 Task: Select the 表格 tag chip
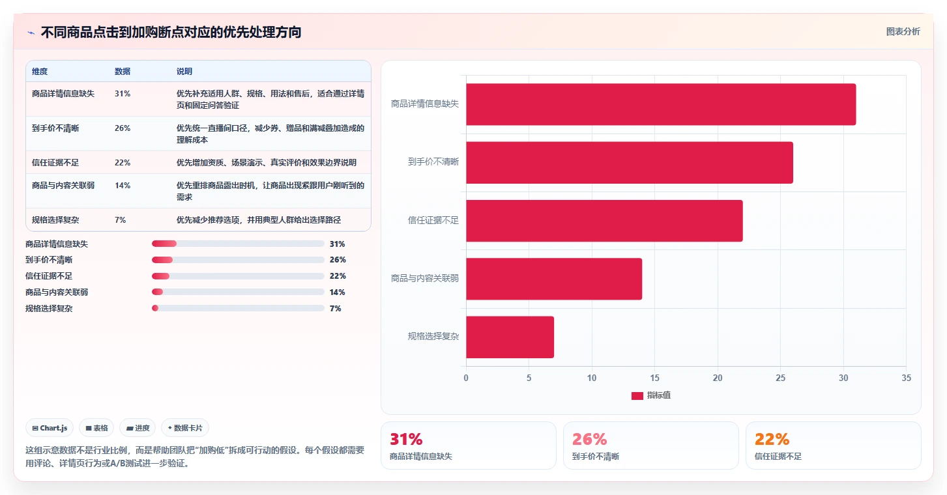pos(96,428)
